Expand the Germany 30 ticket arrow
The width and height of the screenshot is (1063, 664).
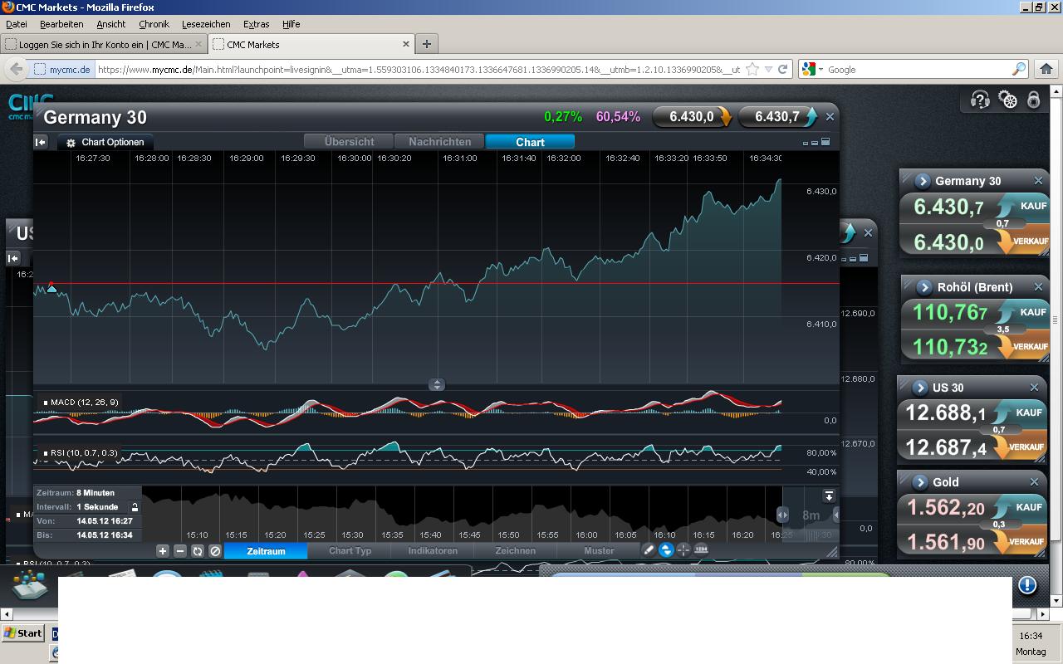click(x=923, y=181)
